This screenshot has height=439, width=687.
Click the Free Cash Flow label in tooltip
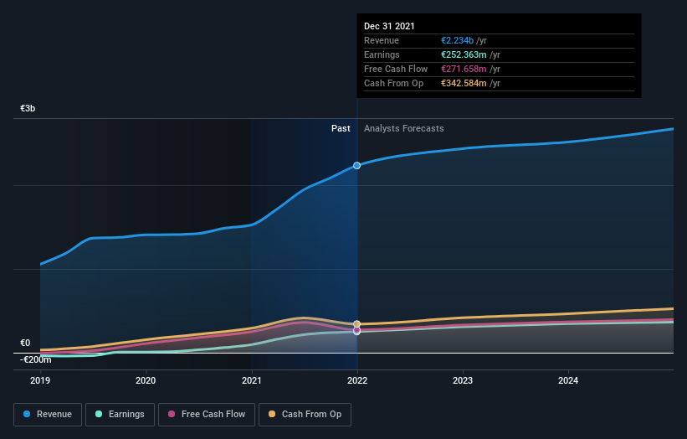click(396, 69)
